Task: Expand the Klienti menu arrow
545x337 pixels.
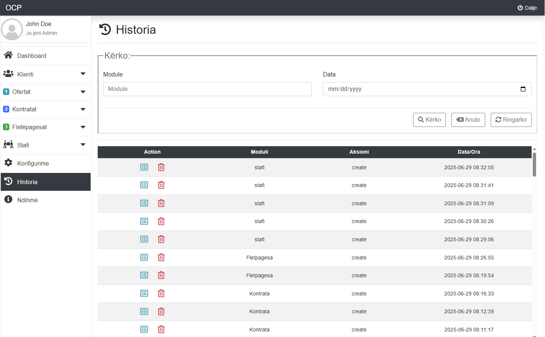Action: [x=83, y=74]
